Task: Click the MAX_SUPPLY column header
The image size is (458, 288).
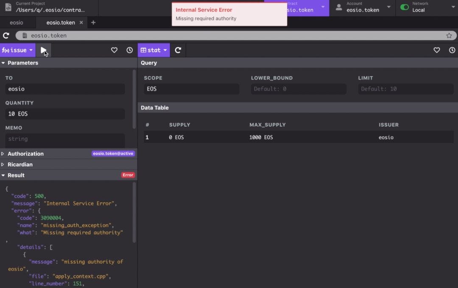Action: [x=268, y=125]
